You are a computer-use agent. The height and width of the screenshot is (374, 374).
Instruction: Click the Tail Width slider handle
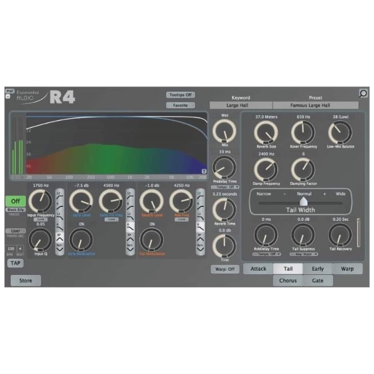point(303,201)
